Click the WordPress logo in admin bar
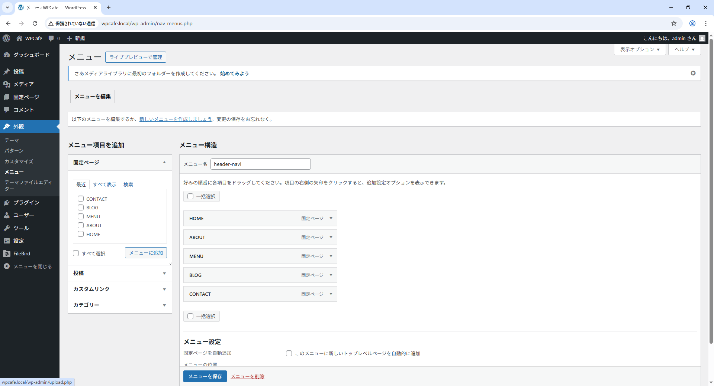The image size is (714, 386). point(6,38)
